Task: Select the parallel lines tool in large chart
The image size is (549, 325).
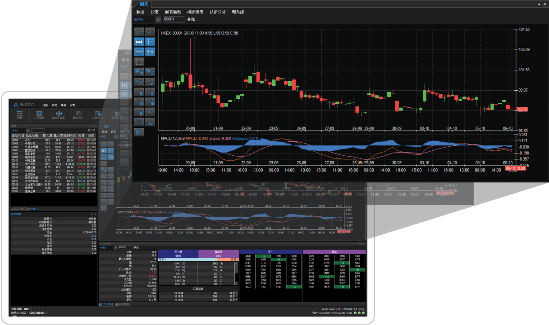Action: pos(139,102)
